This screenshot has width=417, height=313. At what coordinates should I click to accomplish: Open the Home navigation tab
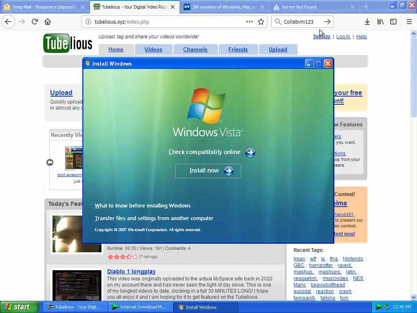point(116,49)
